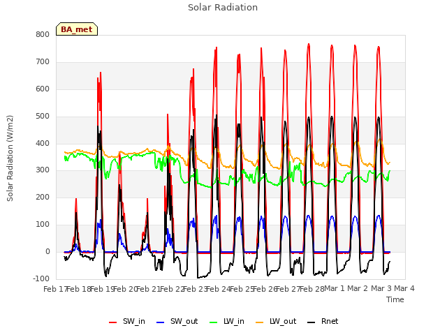Click the Feb 28 x-axis label
The width and height of the screenshot is (447, 335).
312,289
